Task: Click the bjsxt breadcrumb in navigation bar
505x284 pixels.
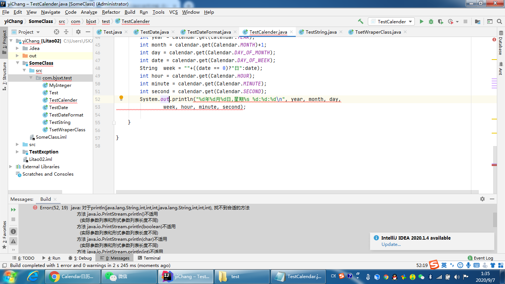Action: [x=91, y=21]
